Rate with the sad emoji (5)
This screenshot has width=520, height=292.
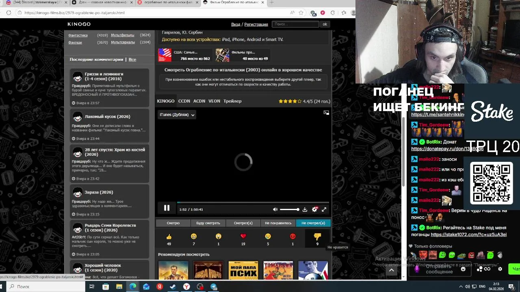click(x=268, y=236)
